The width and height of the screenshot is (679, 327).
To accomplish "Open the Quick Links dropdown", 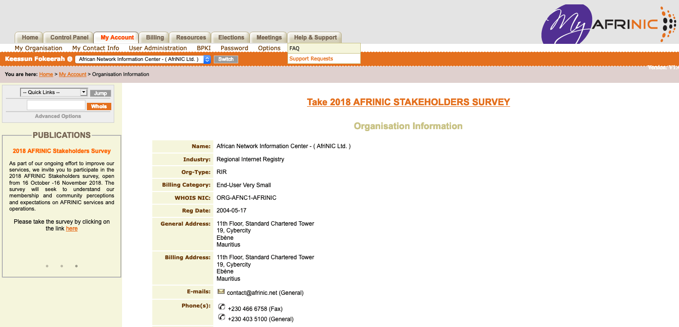I will click(x=54, y=92).
